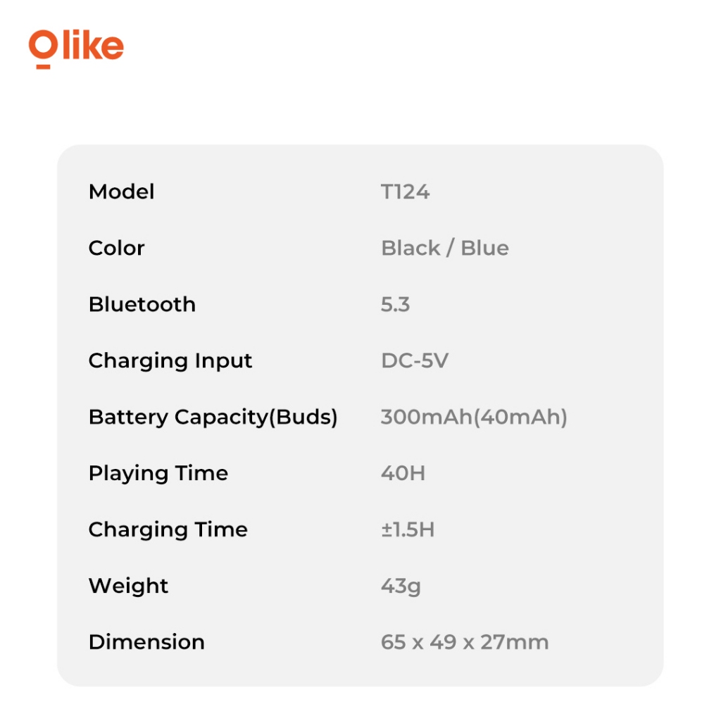Select the Weight row label
The image size is (721, 721).
point(128,586)
